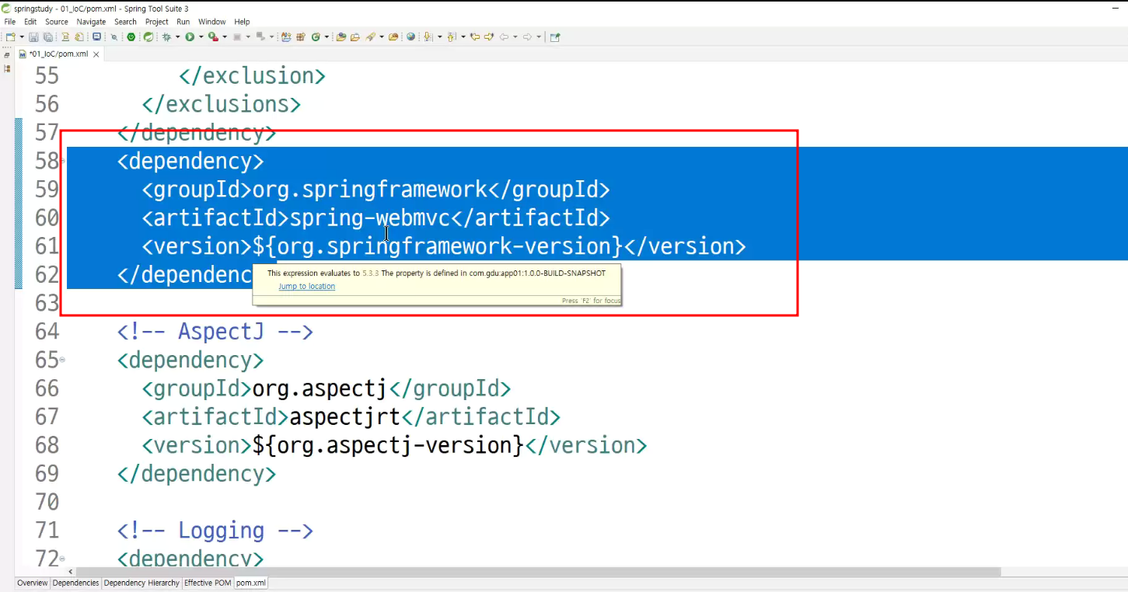The height and width of the screenshot is (592, 1128).
Task: Click the New Java Package icon
Action: click(x=301, y=37)
